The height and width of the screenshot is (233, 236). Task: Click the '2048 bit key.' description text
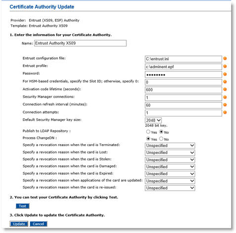coord(156,125)
